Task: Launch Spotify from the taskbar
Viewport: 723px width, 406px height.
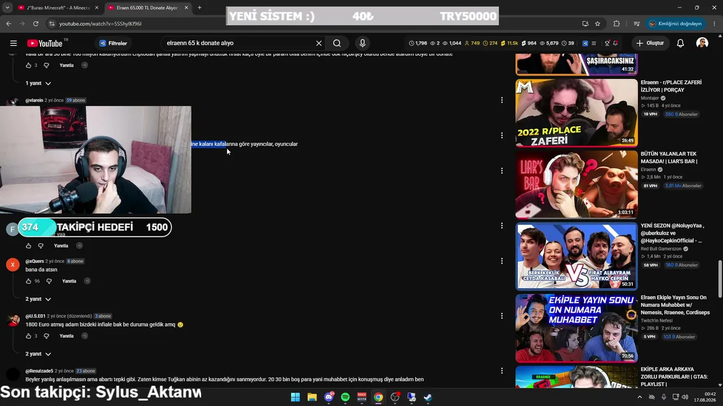Action: (345, 397)
